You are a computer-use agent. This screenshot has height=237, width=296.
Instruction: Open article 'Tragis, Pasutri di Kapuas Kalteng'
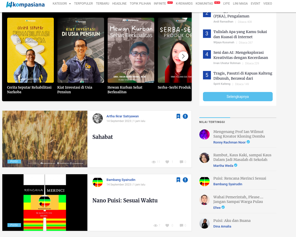point(243,76)
